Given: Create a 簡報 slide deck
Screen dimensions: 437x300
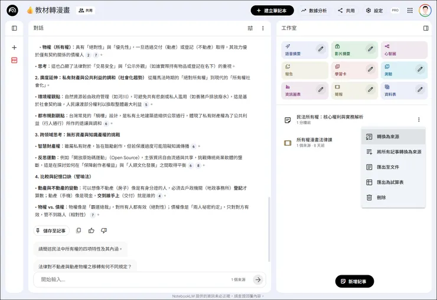Looking at the screenshot, I should point(354,90).
